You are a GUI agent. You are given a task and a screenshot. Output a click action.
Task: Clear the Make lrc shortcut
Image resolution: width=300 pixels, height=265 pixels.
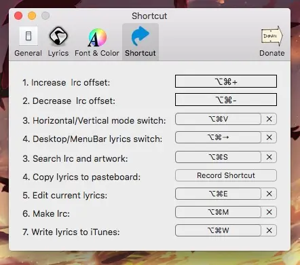point(269,212)
